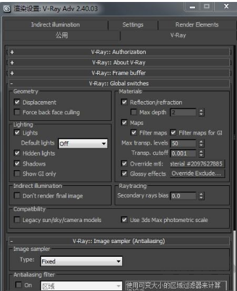237x291 pixels.
Task: Enable Show GI only
Action: pos(17,173)
